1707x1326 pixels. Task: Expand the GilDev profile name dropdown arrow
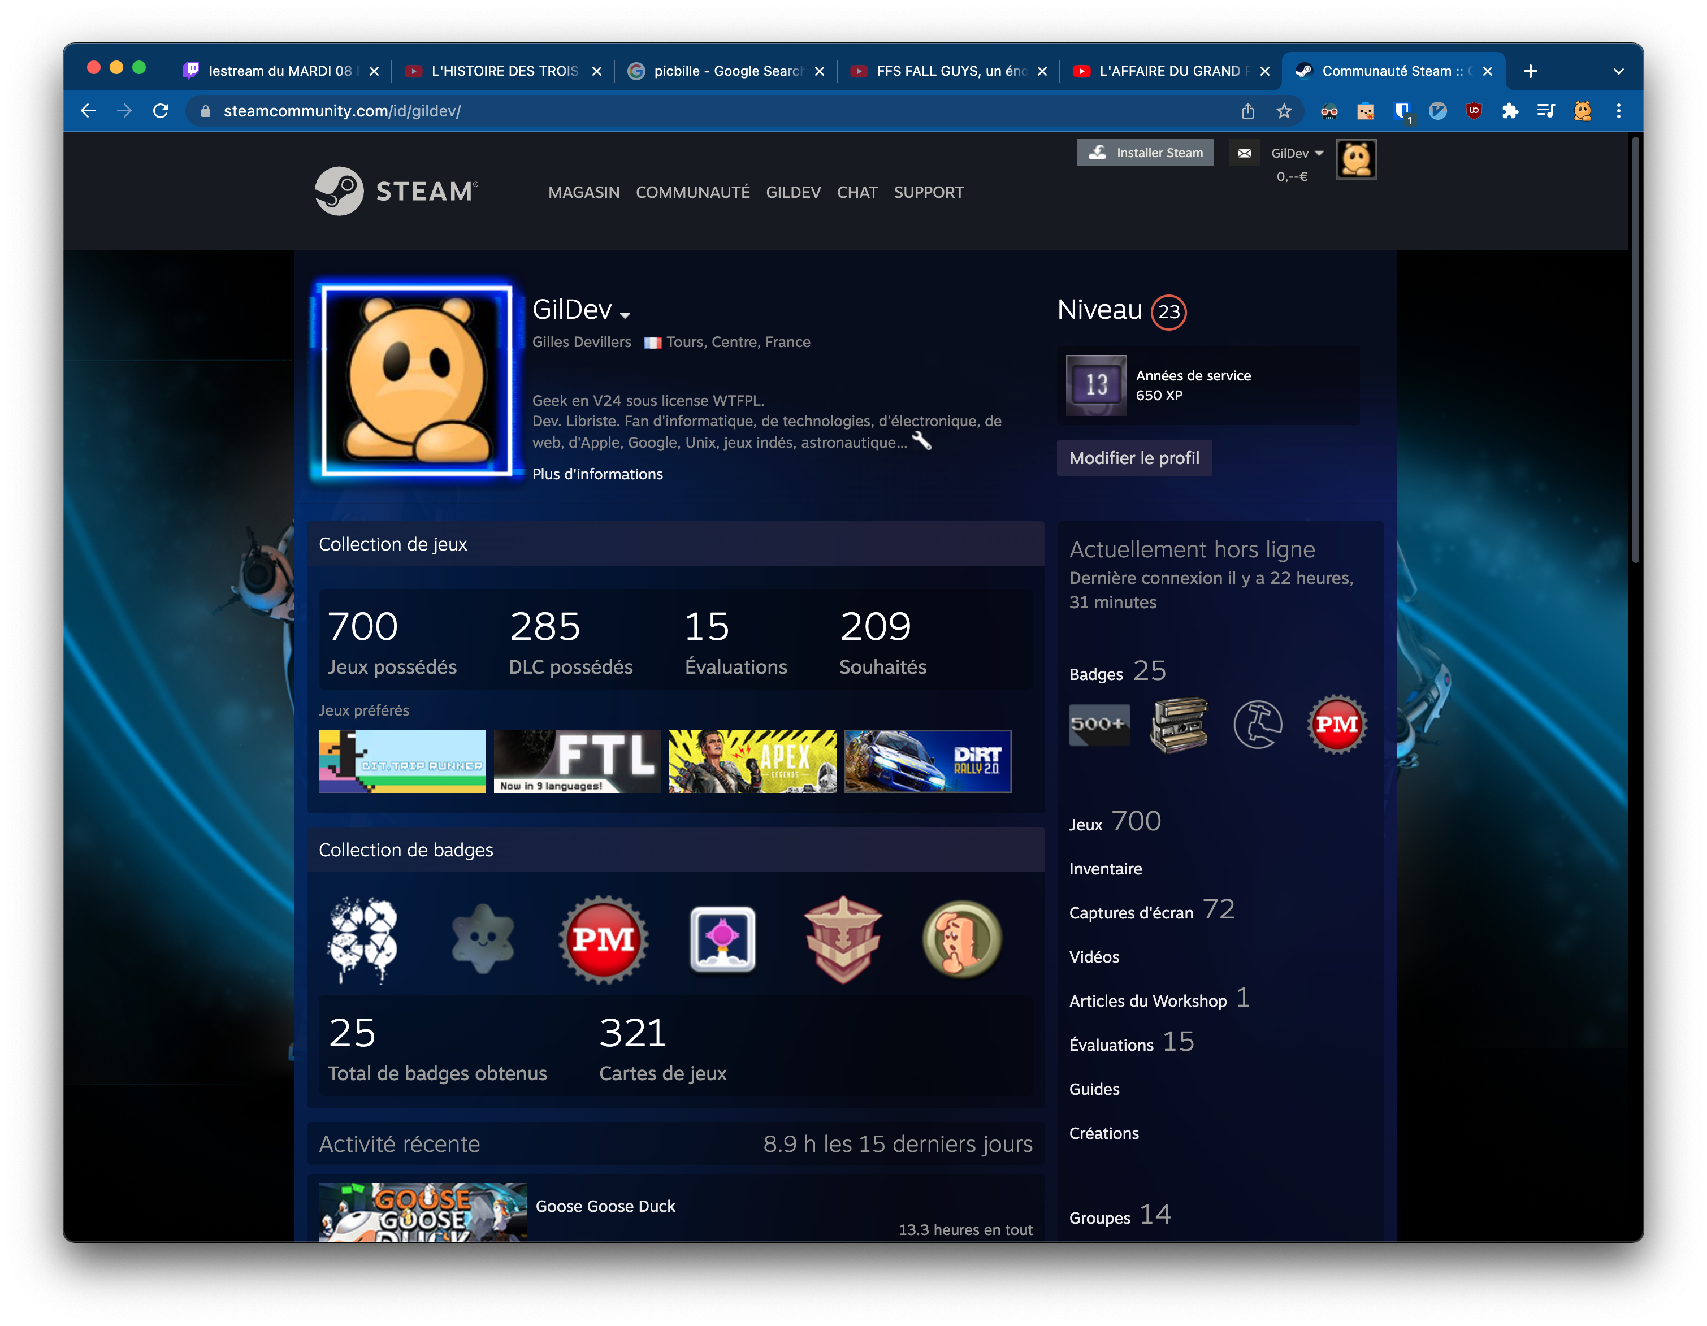pyautogui.click(x=625, y=315)
